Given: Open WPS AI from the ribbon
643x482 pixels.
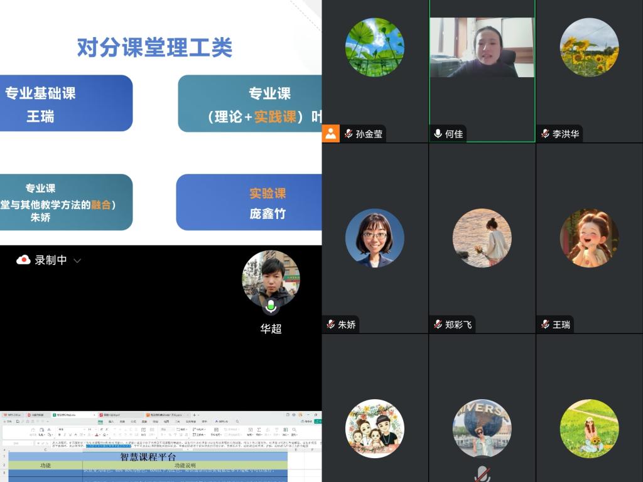Looking at the screenshot, I should 222,422.
